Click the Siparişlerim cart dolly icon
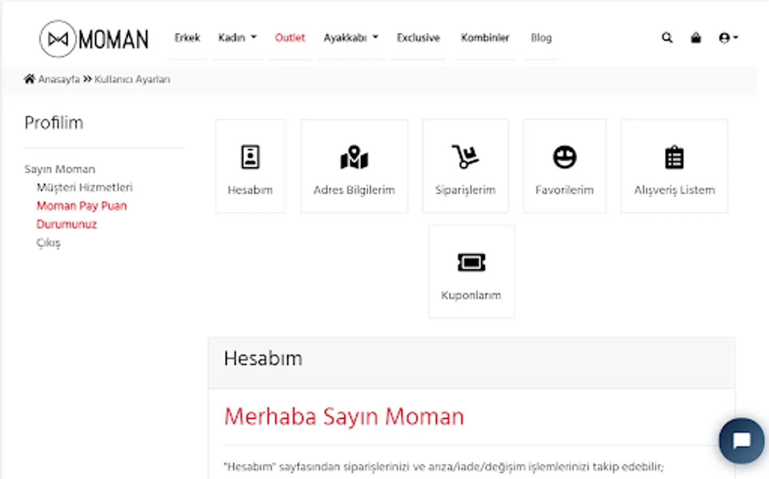Image resolution: width=769 pixels, height=479 pixels. [x=465, y=157]
